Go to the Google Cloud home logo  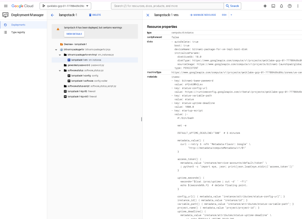[22, 6]
